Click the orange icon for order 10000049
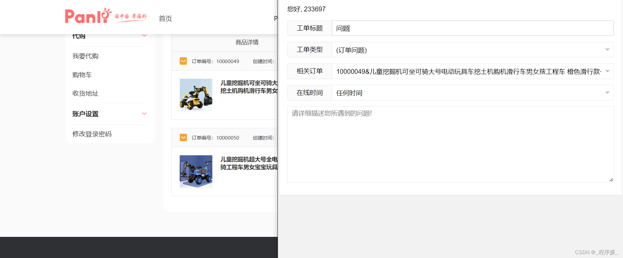623x258 pixels. (183, 61)
